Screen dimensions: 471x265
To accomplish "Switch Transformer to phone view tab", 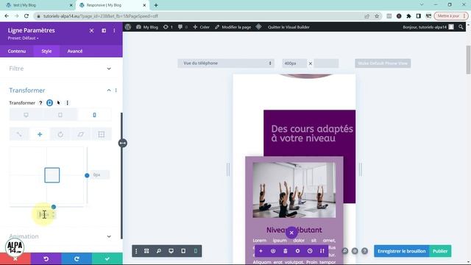I will 94,115.
